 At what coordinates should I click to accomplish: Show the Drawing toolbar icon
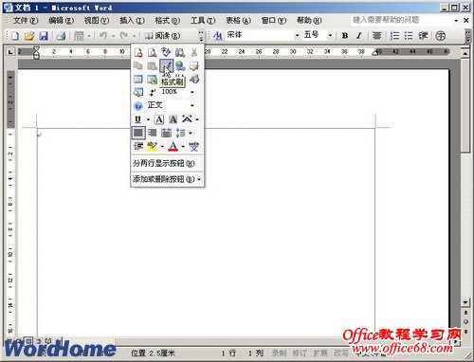tap(193, 79)
